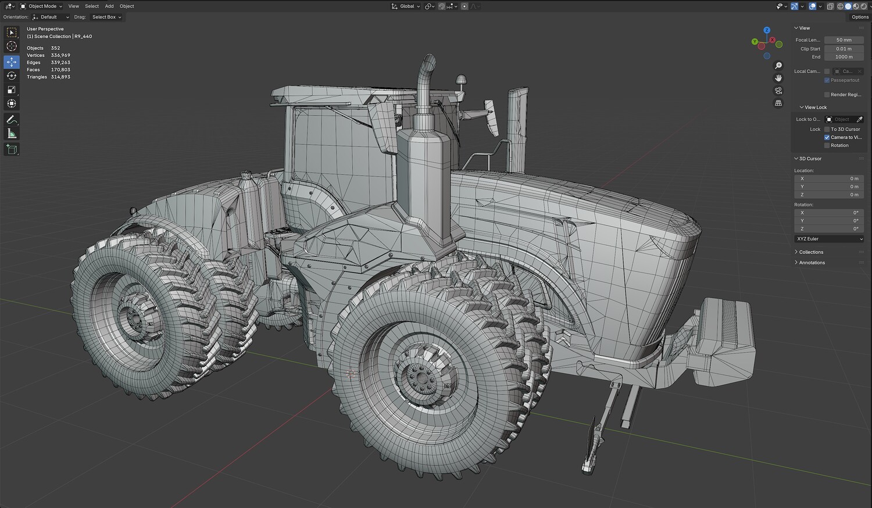Switch to Material Preview shading
The width and height of the screenshot is (872, 508).
point(855,6)
